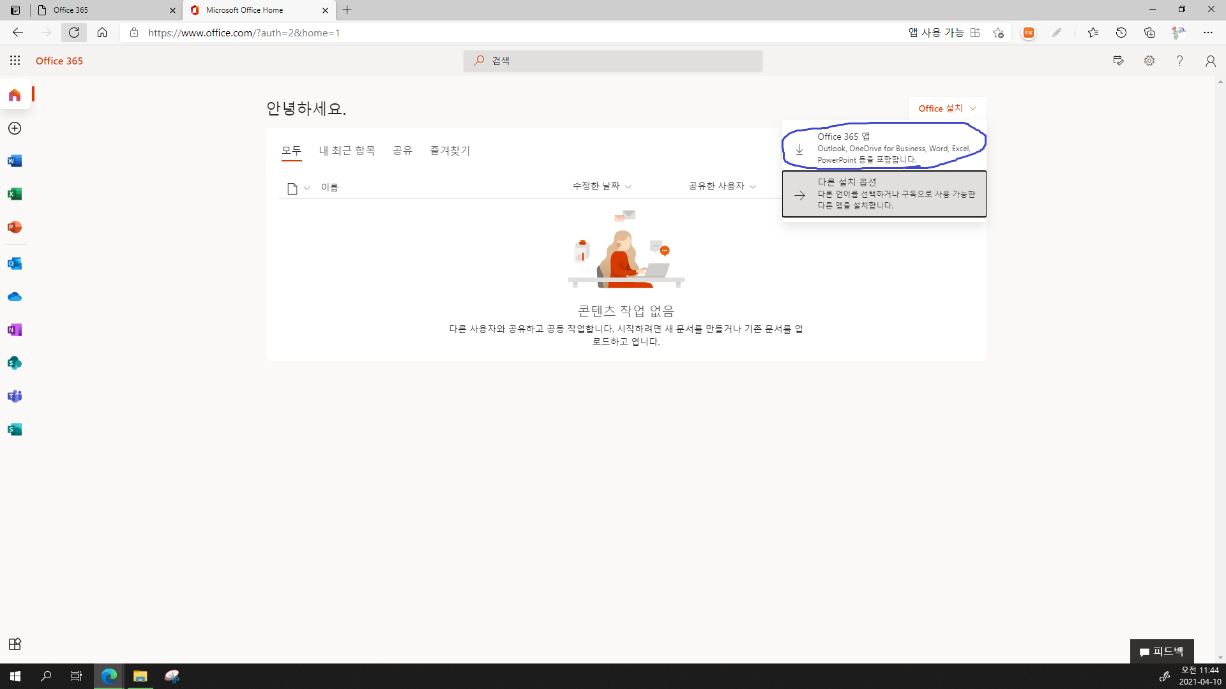Open Teams from the sidebar

(x=15, y=396)
